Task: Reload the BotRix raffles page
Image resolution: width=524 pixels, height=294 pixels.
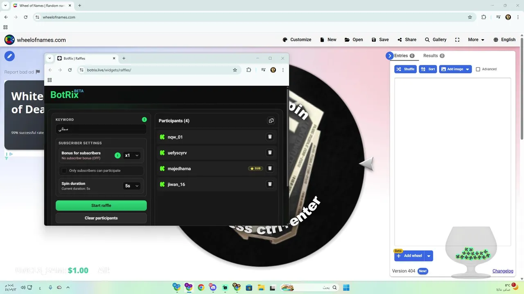Action: (x=70, y=70)
